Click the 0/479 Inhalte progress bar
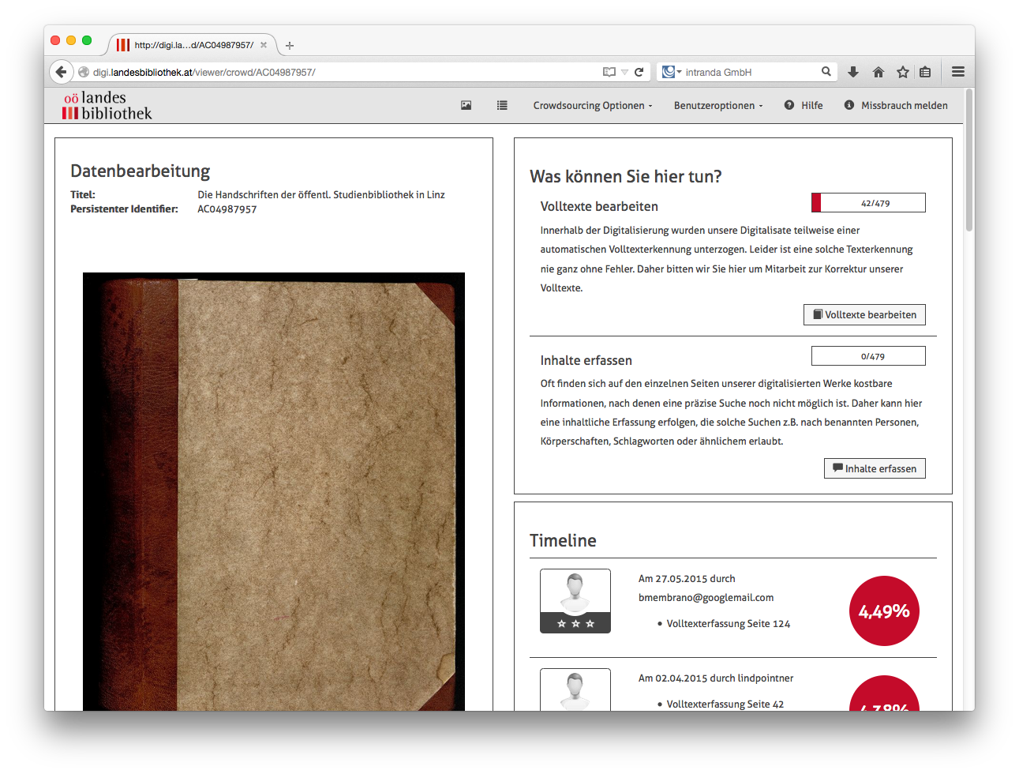The width and height of the screenshot is (1019, 774). tap(868, 356)
